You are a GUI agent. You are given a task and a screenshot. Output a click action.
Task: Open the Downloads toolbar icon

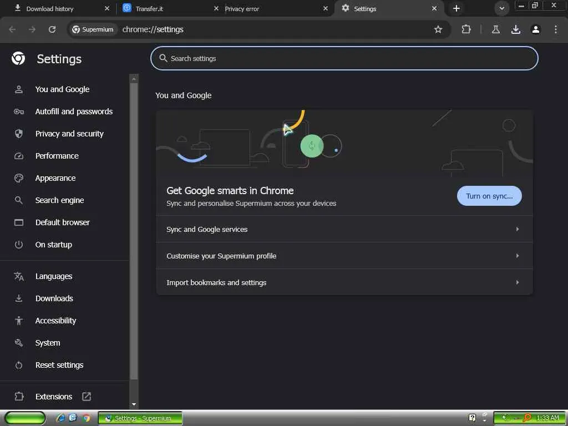coord(516,29)
